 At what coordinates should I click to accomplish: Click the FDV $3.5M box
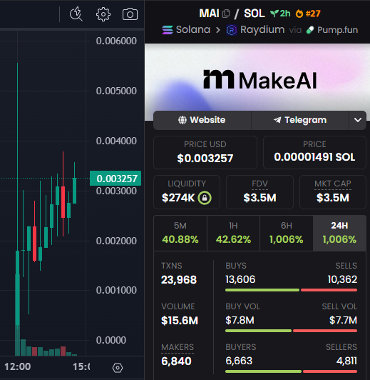point(259,192)
